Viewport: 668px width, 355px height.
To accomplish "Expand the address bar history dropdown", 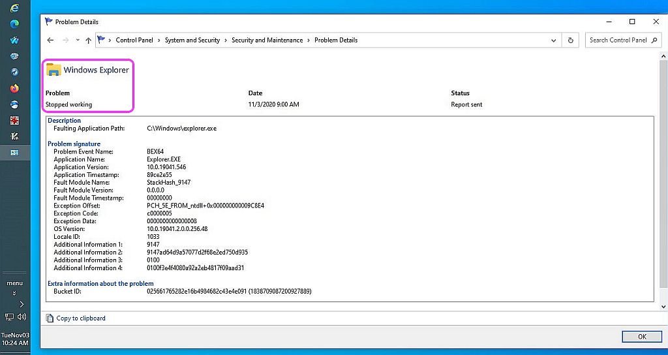I will pyautogui.click(x=553, y=40).
